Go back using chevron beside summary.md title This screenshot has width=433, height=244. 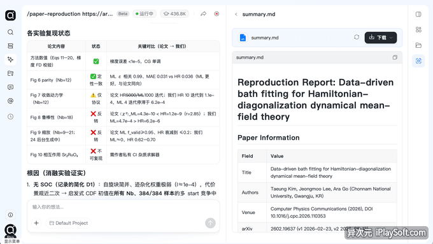pos(236,15)
